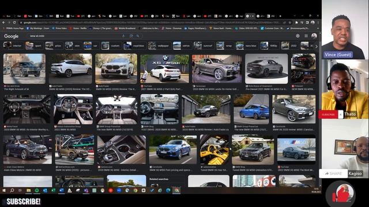The image size is (369, 207).
Task: Open Windows taskbar search
Action: click(x=12, y=190)
